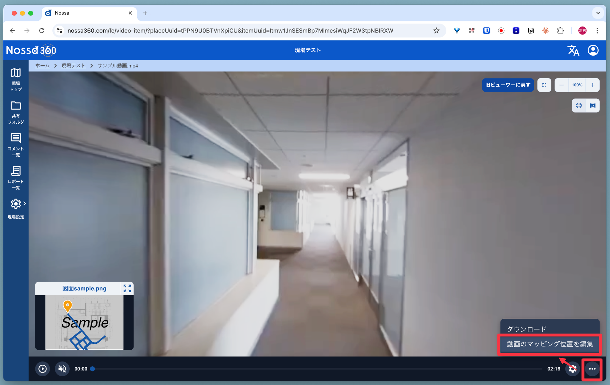Unmute the video with speaker icon

[62, 369]
